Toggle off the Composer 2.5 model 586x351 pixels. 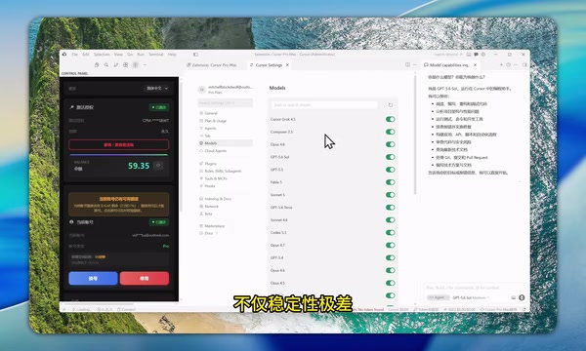(x=390, y=132)
